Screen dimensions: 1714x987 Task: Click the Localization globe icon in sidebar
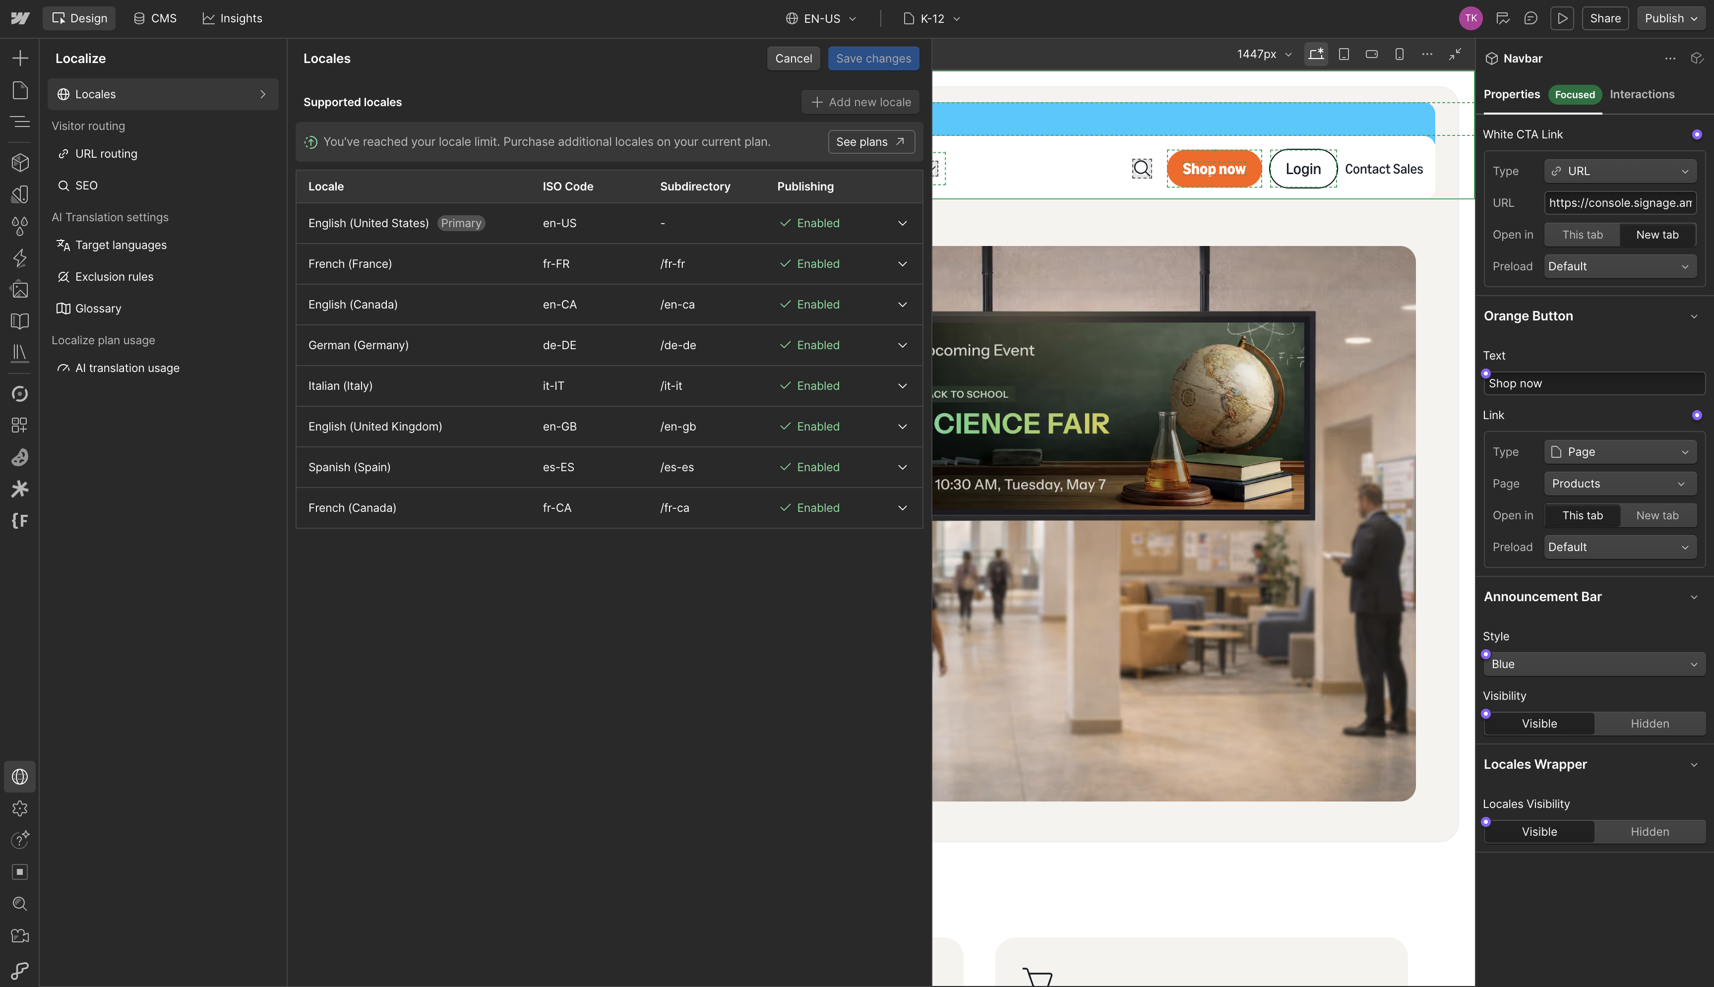tap(20, 777)
